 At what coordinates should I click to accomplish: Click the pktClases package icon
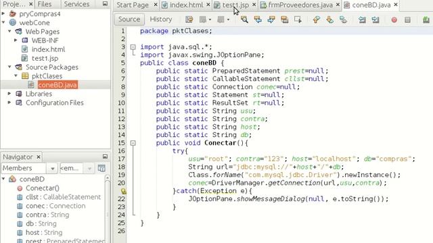point(25,76)
